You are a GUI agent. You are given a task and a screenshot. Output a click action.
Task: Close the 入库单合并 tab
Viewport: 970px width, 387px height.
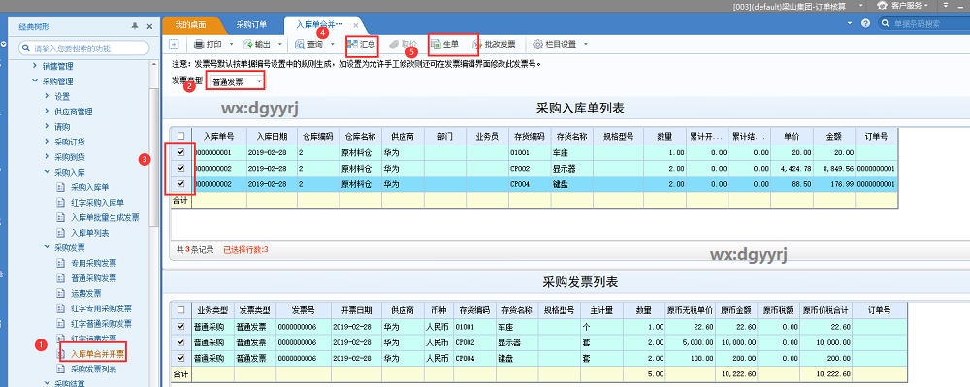coord(355,26)
